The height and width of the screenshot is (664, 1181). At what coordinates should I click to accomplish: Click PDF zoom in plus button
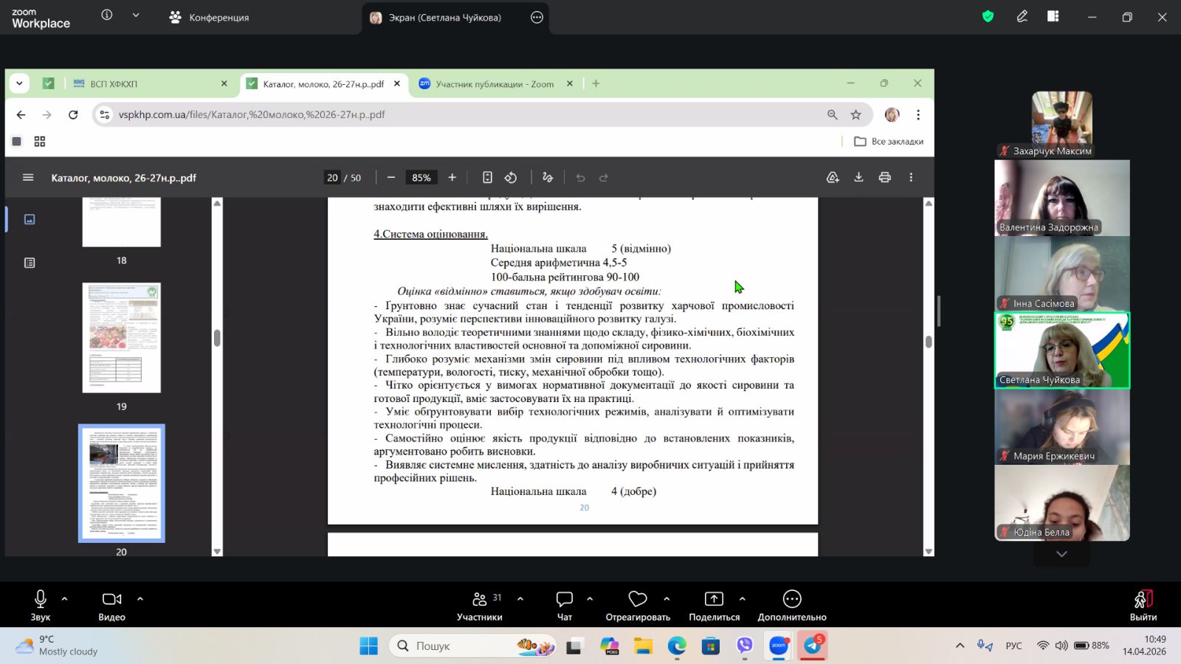[x=452, y=178]
